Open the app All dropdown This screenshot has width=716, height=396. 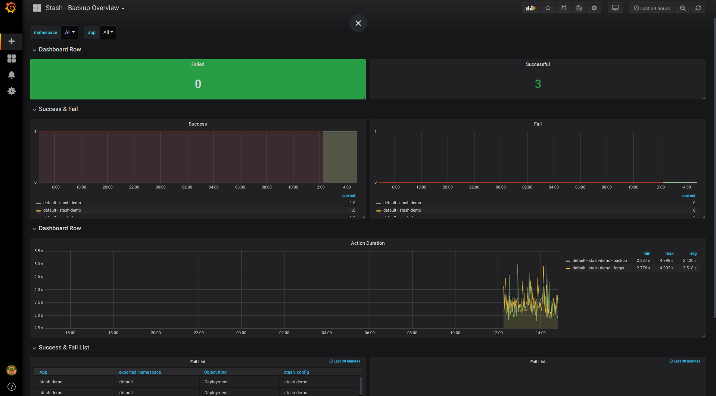108,32
